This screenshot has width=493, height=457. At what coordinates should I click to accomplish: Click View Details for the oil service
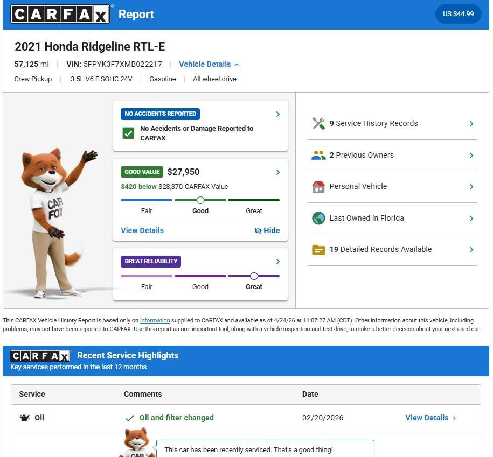tap(430, 418)
